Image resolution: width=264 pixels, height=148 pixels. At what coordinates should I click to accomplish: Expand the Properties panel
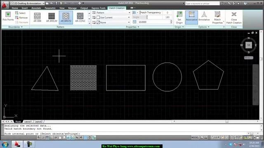point(132,27)
